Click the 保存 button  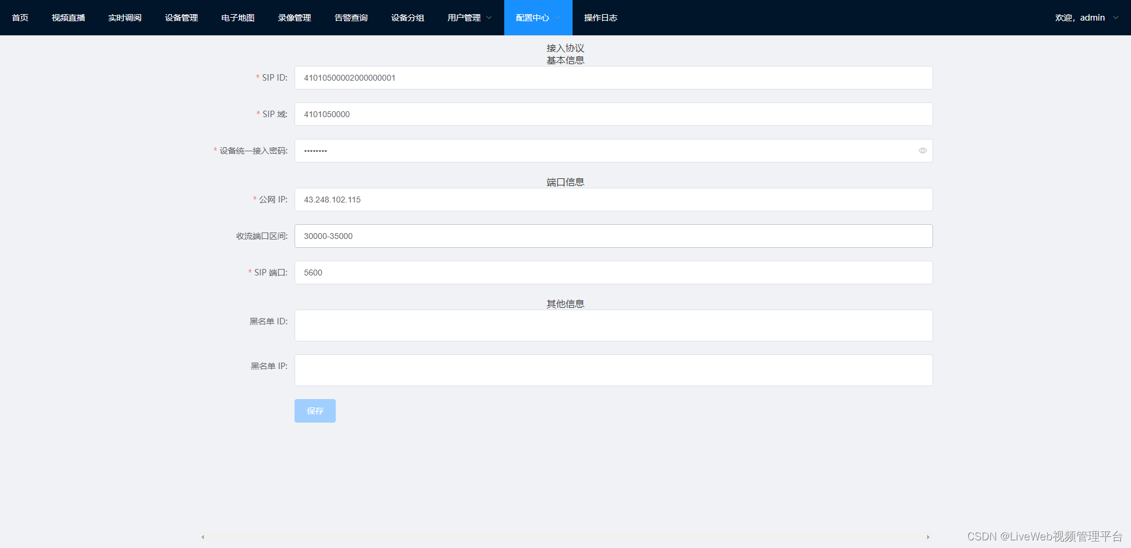[x=315, y=411]
